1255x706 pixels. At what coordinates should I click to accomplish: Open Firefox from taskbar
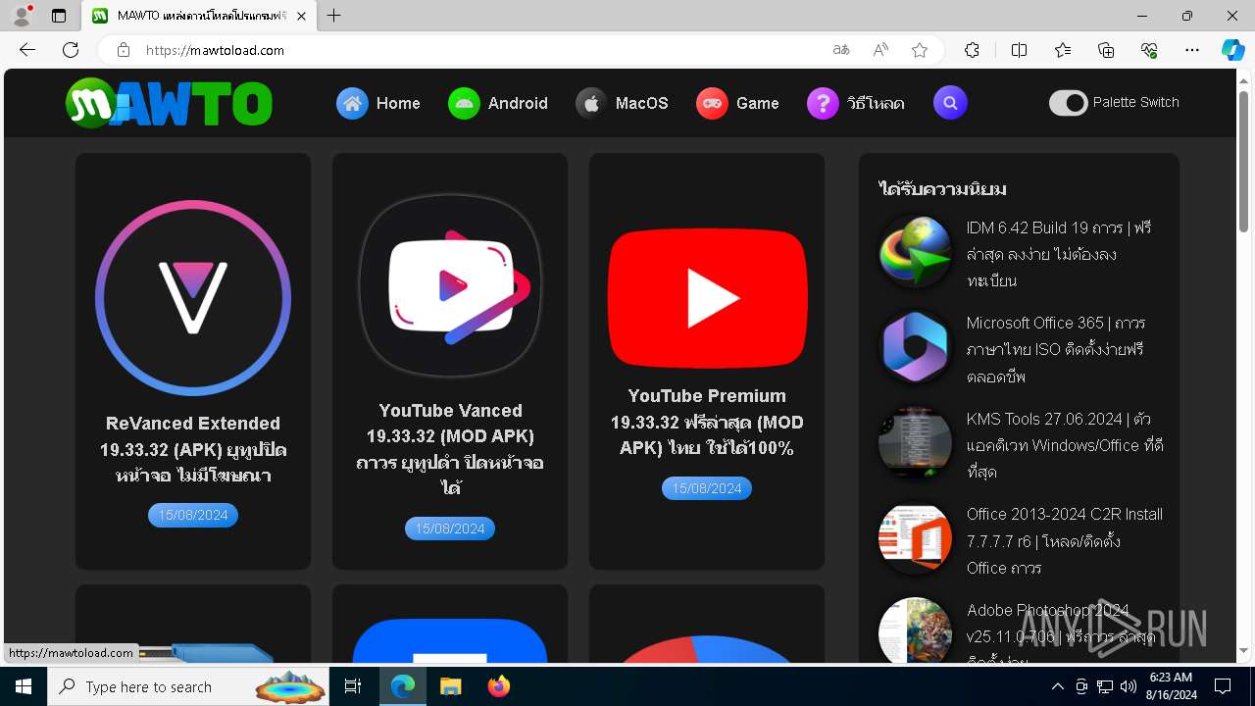pyautogui.click(x=499, y=686)
